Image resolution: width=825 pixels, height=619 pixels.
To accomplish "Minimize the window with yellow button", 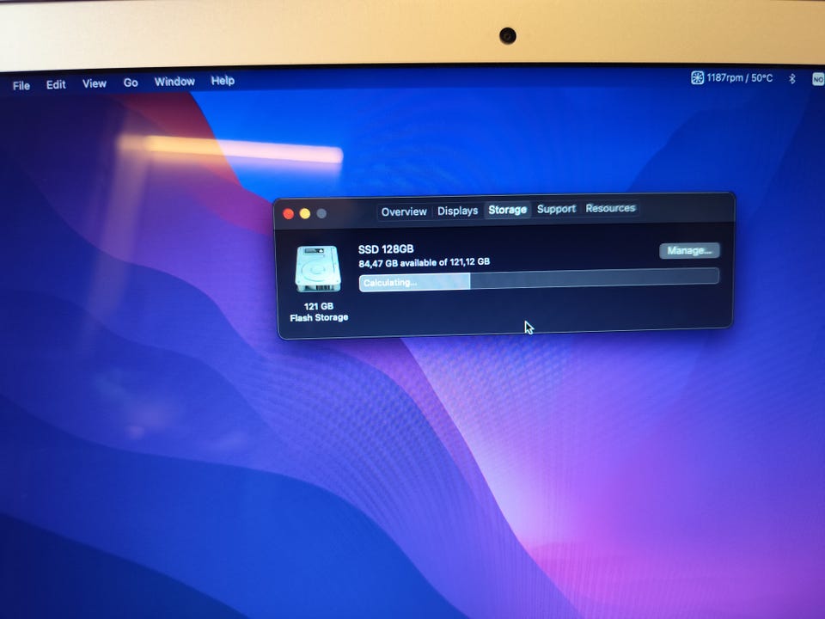I will [x=305, y=213].
